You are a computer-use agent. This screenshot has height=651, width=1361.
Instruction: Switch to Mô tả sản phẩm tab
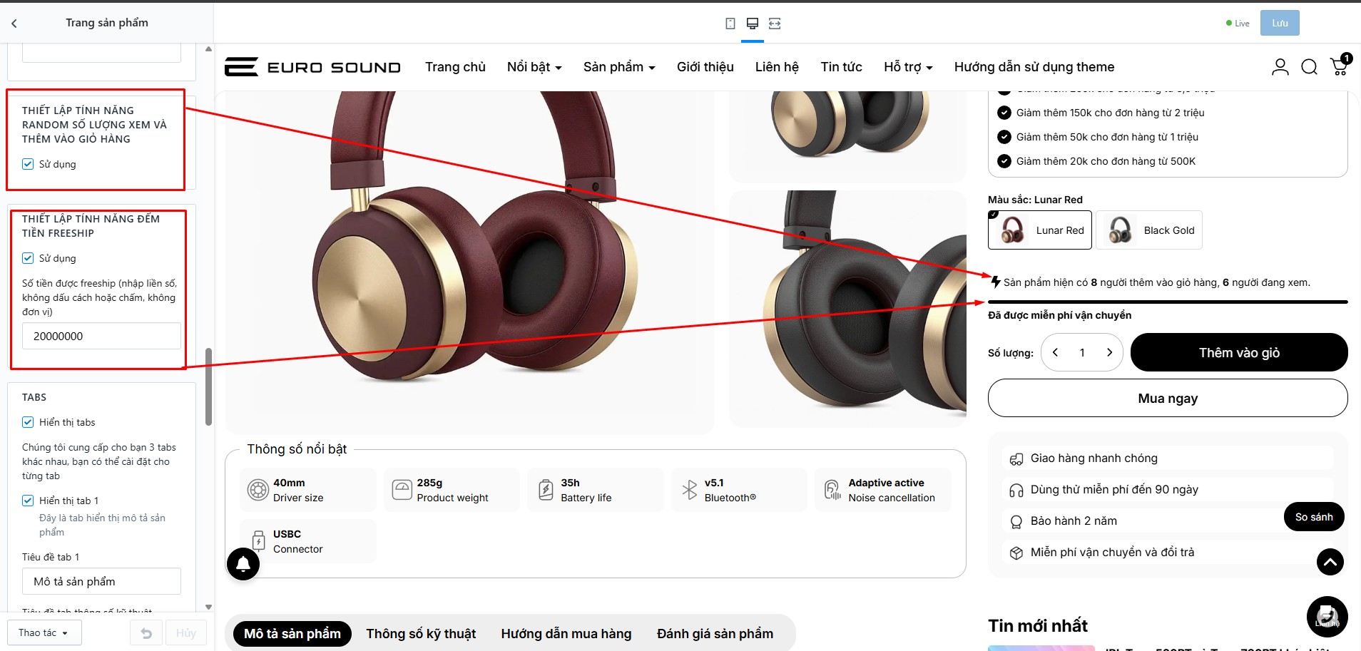[292, 634]
